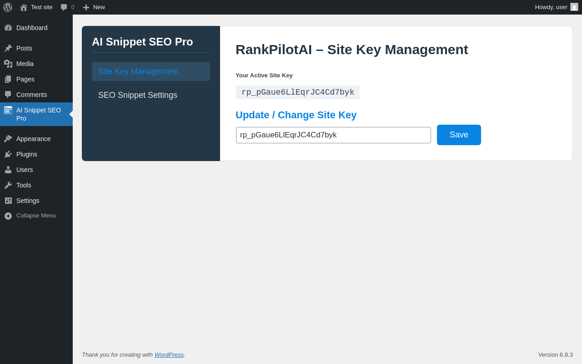This screenshot has height=364, width=582.
Task: Select the Posts pushpin icon
Action: point(8,48)
